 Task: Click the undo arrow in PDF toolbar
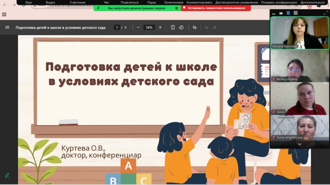click(206, 27)
